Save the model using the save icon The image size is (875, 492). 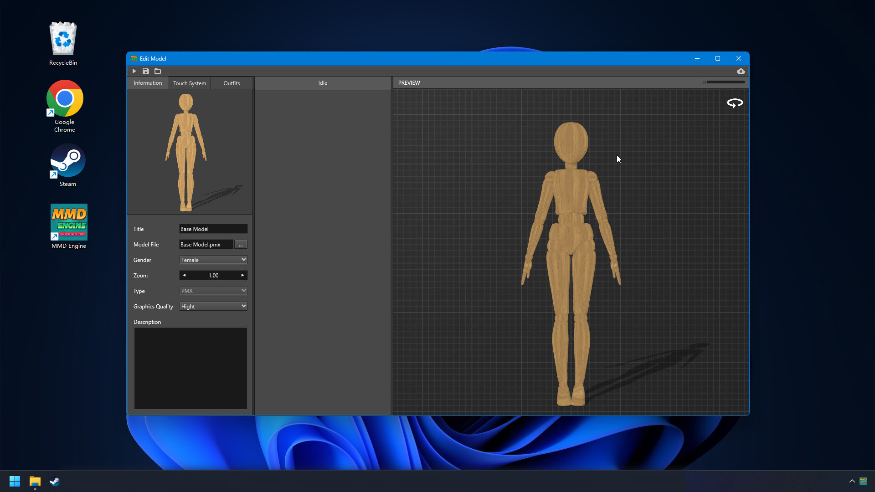(146, 71)
